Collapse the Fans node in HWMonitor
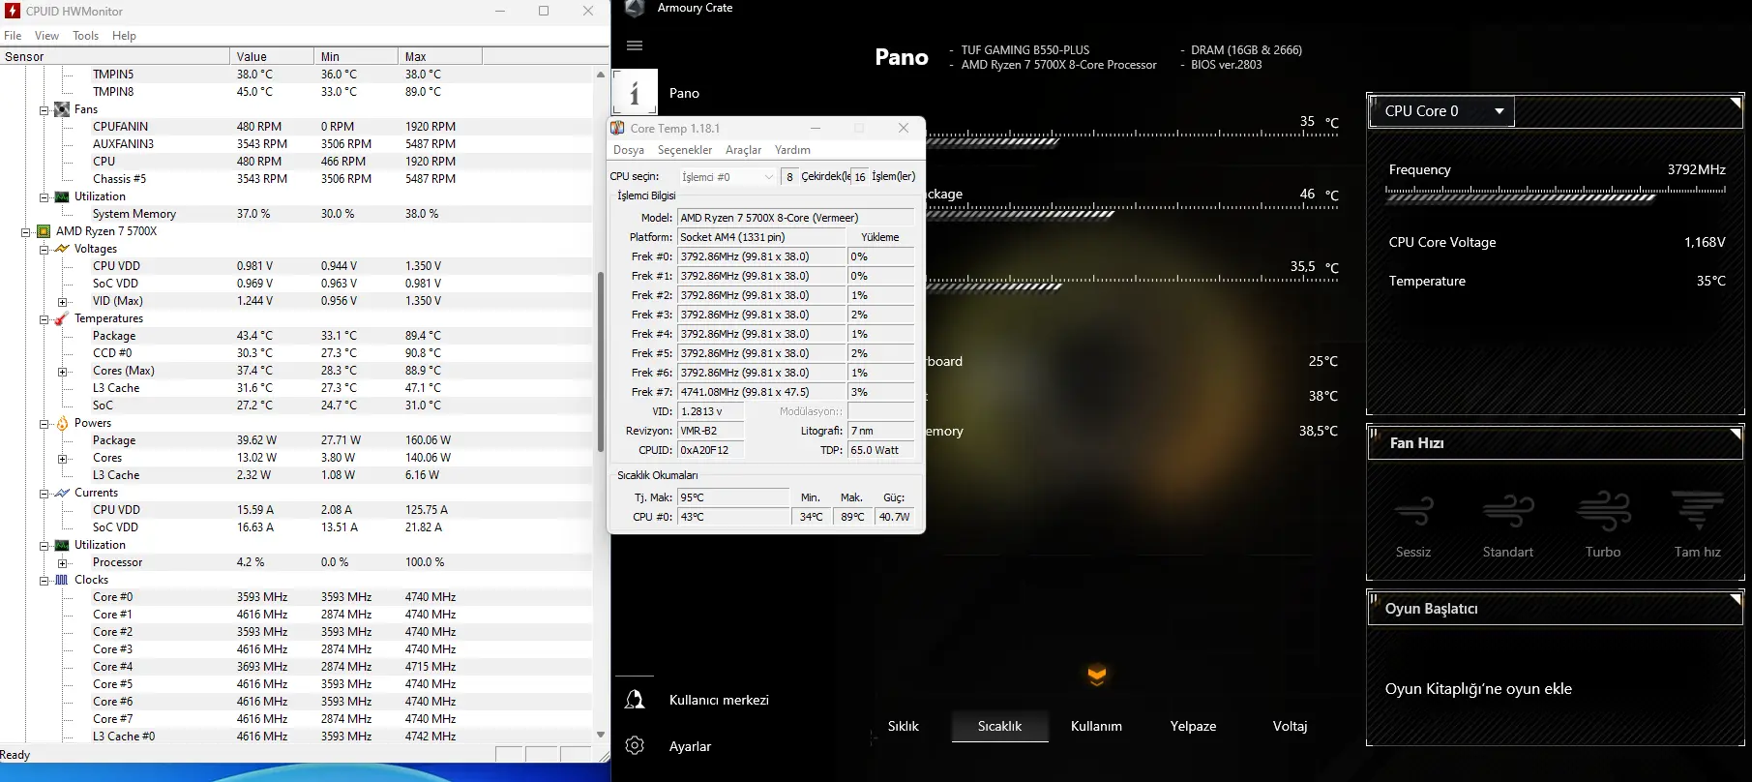The image size is (1752, 782). (44, 110)
